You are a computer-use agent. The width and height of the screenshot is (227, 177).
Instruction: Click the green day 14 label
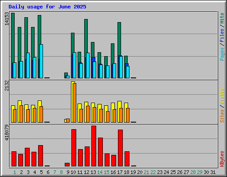[x=100, y=172]
